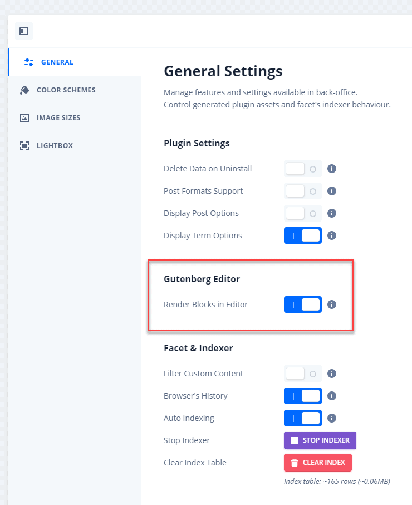Screen dimensions: 412x505
Task: Select the sliders icon beside General
Action: point(28,62)
